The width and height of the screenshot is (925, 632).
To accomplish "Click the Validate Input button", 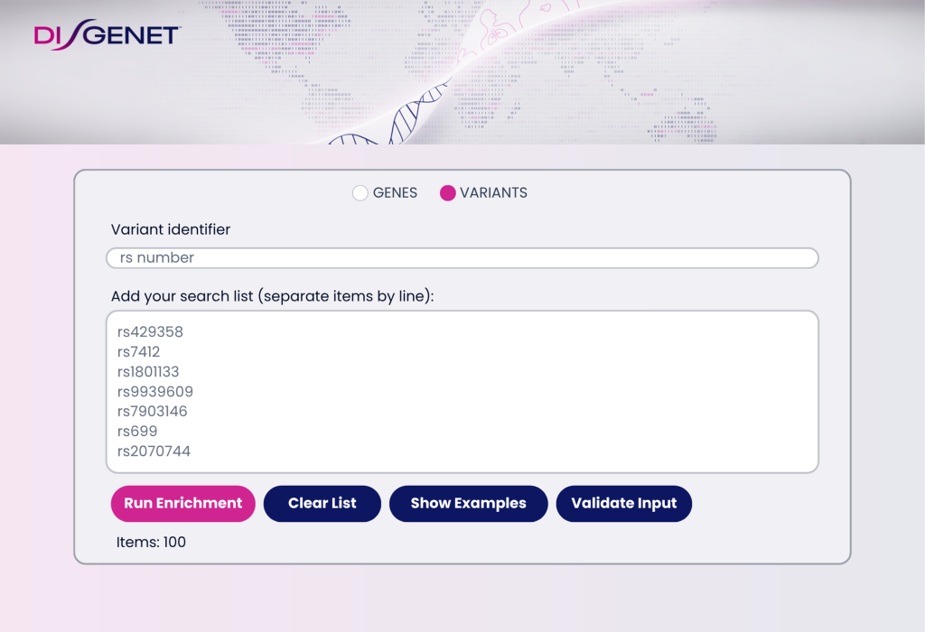I will 623,504.
